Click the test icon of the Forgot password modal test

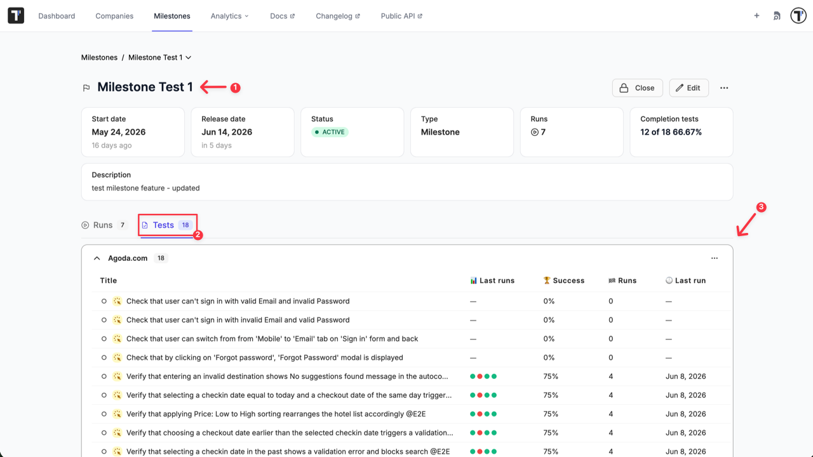(x=117, y=357)
